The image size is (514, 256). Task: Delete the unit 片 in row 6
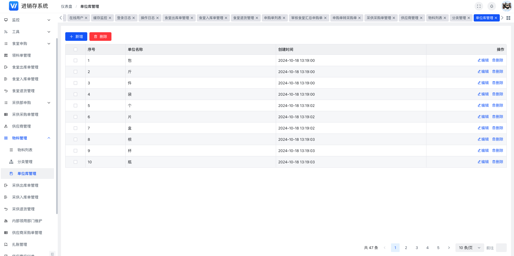(x=498, y=117)
